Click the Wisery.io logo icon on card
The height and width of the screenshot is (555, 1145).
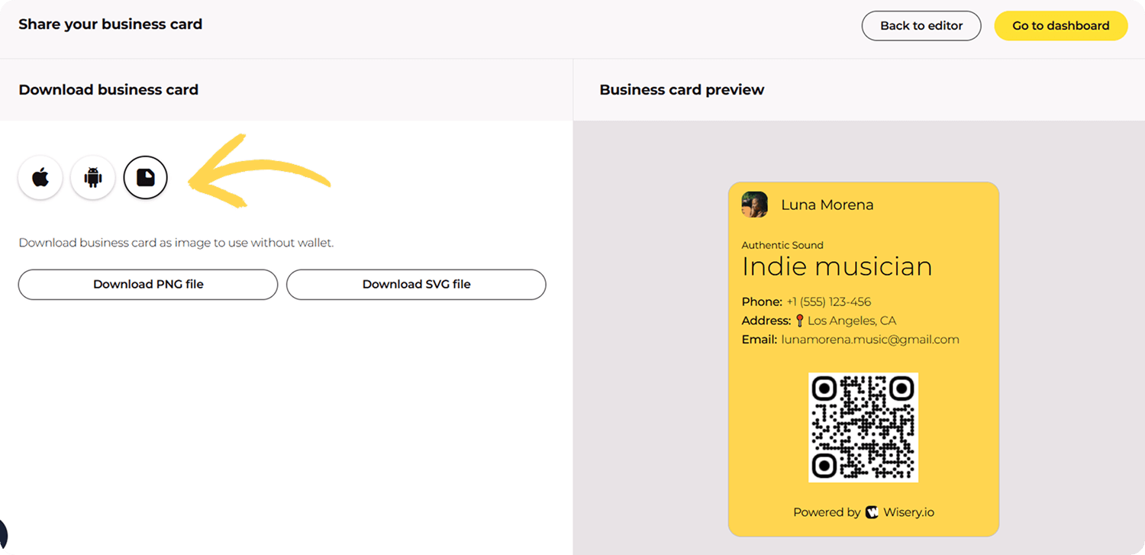(x=872, y=512)
